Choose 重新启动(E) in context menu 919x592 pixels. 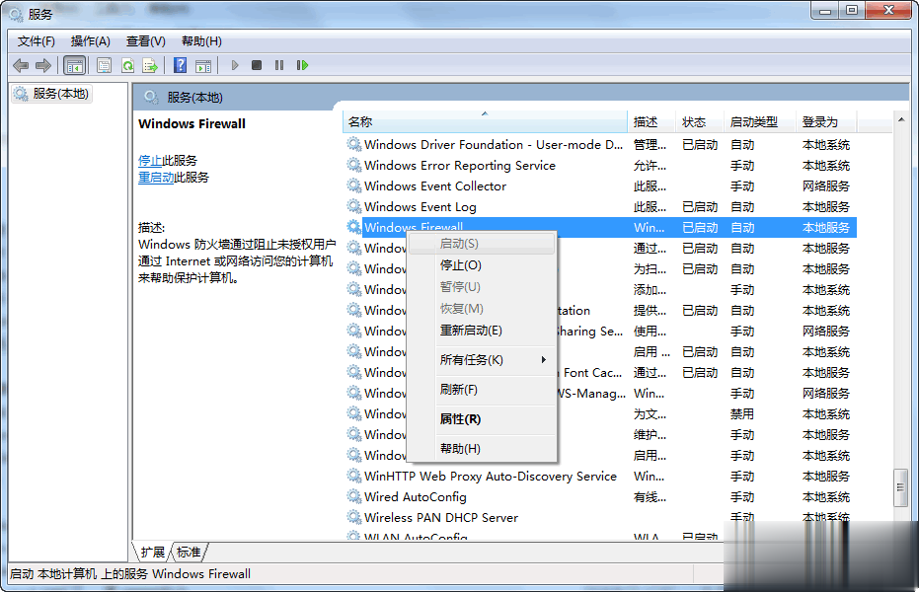pos(482,331)
